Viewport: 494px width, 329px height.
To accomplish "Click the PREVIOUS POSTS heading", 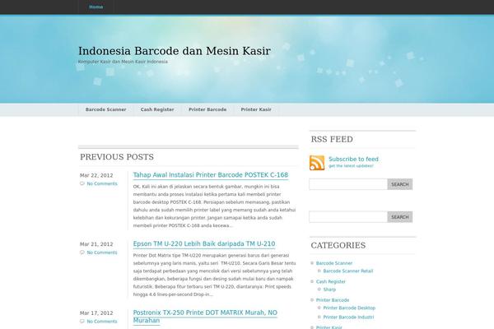I will 117,157.
